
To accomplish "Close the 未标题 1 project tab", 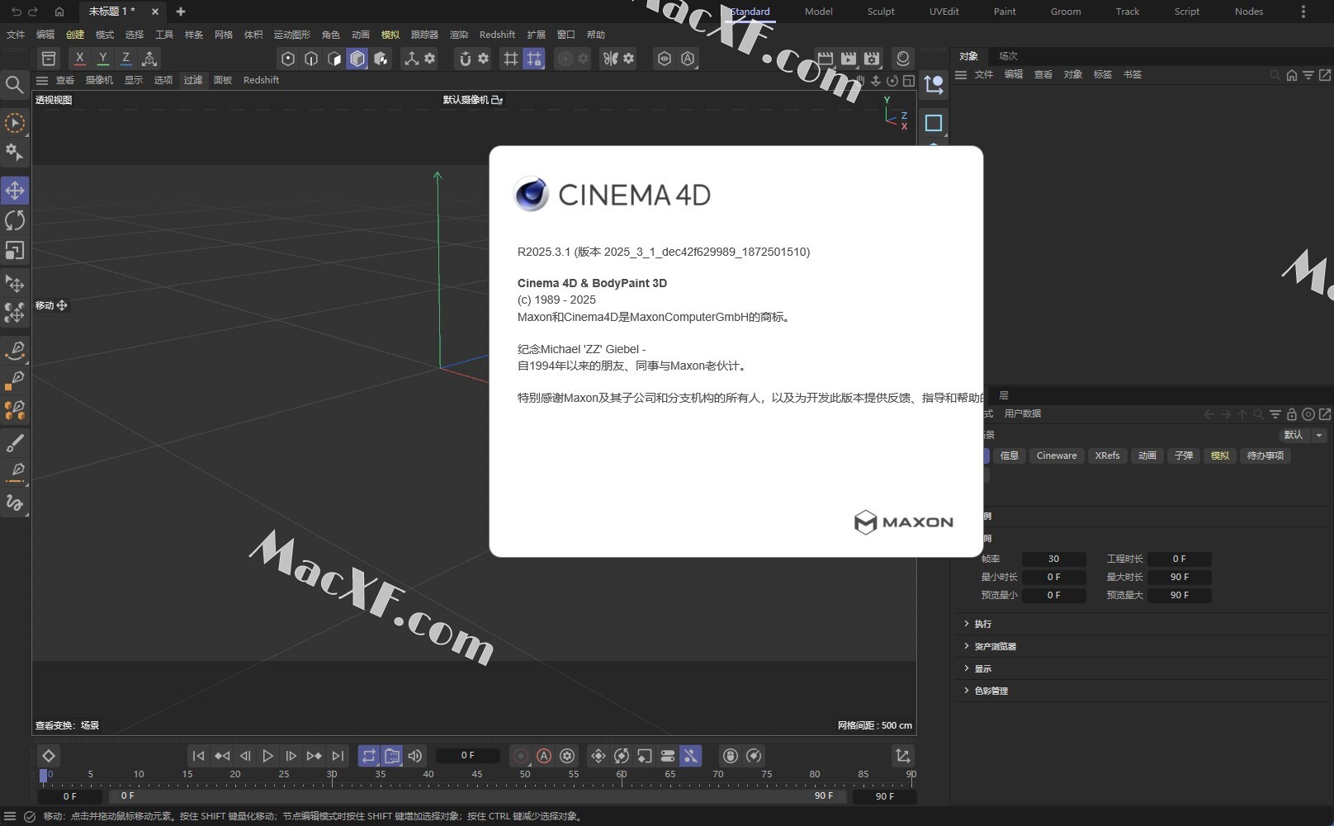I will click(155, 12).
